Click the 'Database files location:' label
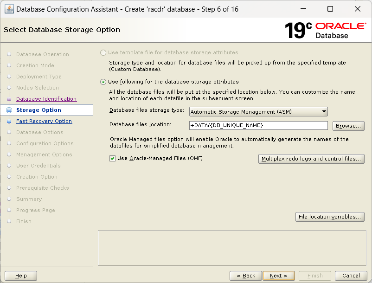The height and width of the screenshot is (283, 372). [140, 124]
